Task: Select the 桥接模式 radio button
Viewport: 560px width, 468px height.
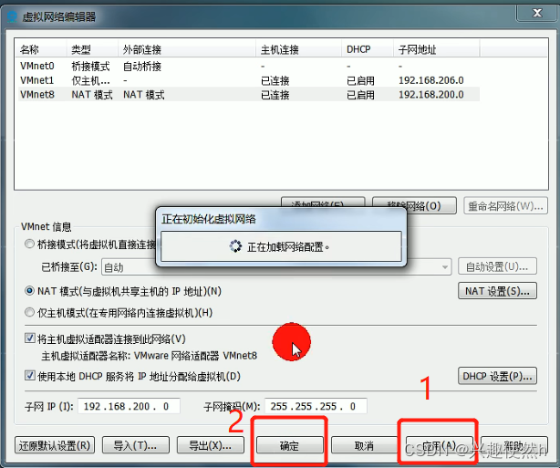Action: coord(30,244)
